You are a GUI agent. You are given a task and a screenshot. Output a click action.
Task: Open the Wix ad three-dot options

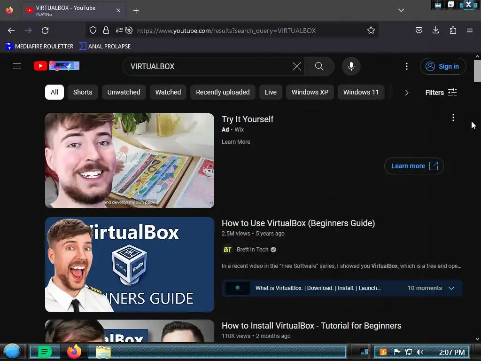click(453, 118)
